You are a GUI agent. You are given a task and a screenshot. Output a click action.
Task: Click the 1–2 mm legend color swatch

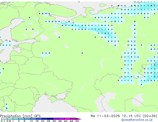(16, 119)
